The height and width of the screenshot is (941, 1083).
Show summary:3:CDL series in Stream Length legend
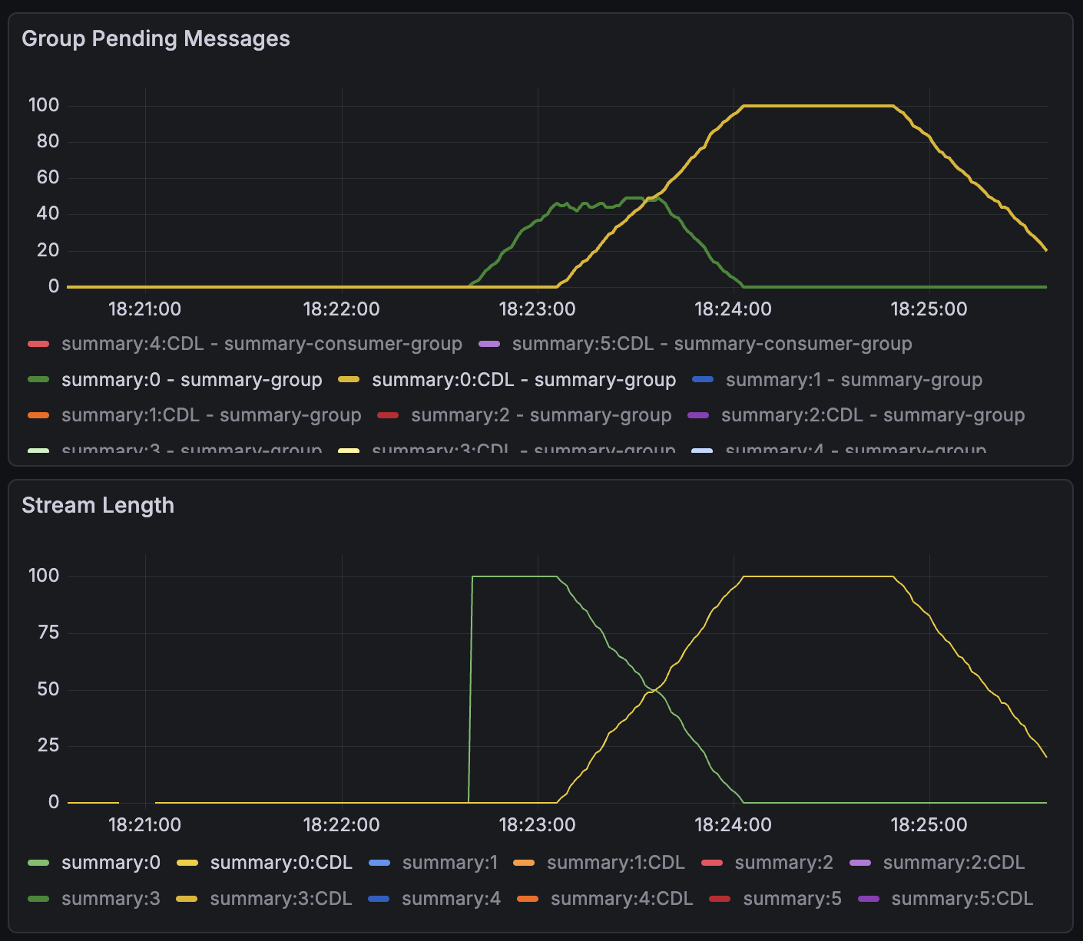click(280, 899)
